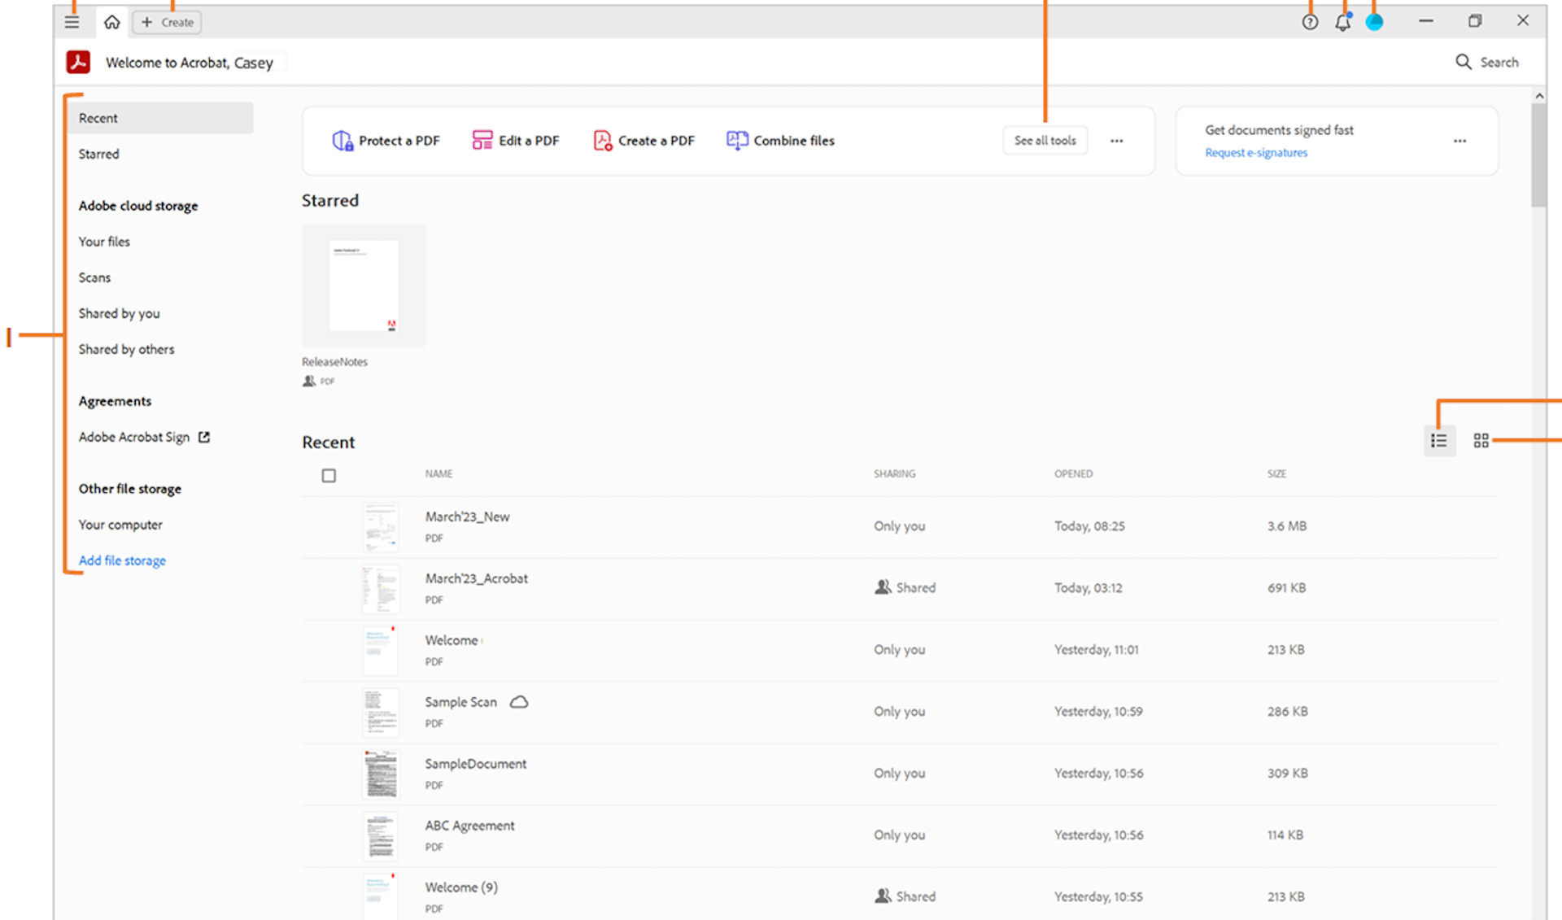Click the Shared icon on Welcome (9) row
Viewport: 1562px width, 920px height.
point(882,896)
